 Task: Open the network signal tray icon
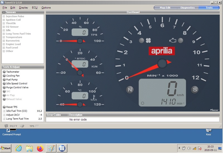[194, 148]
